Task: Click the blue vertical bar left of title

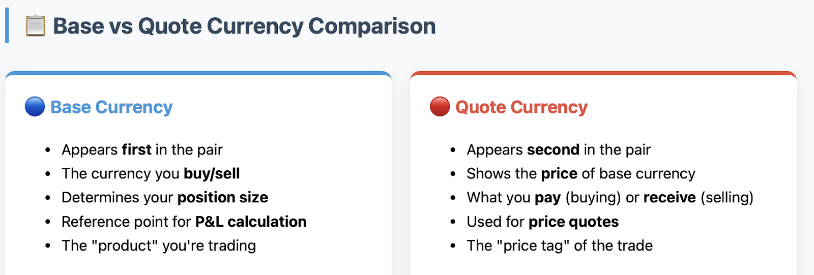Action: [7, 25]
